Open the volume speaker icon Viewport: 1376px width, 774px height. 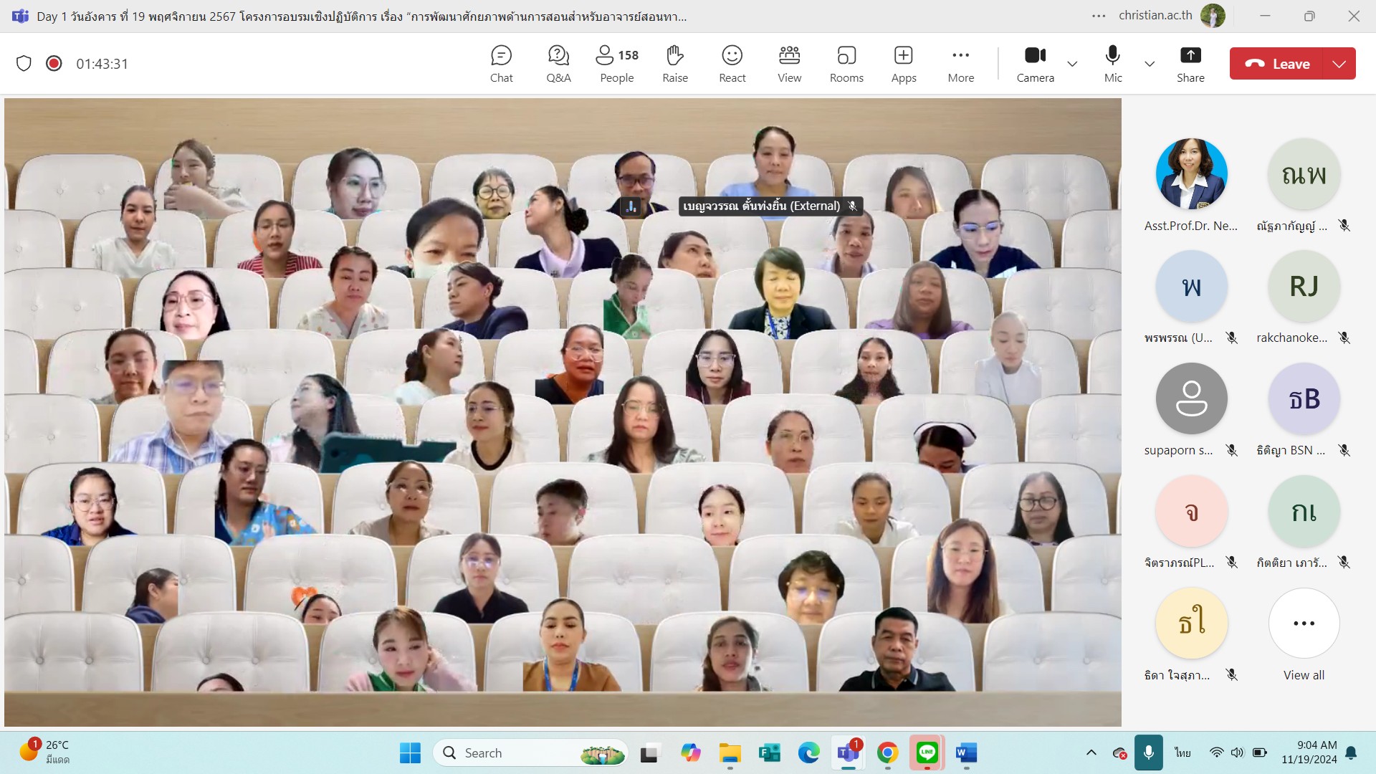1237,752
